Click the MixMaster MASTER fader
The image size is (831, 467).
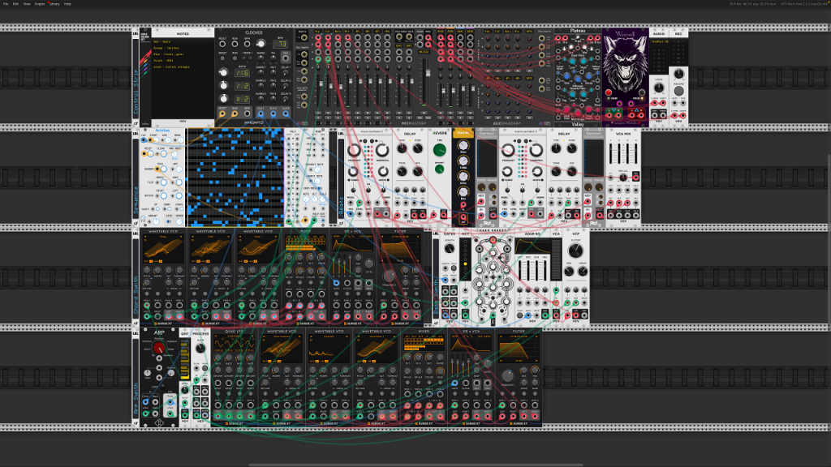coord(428,72)
